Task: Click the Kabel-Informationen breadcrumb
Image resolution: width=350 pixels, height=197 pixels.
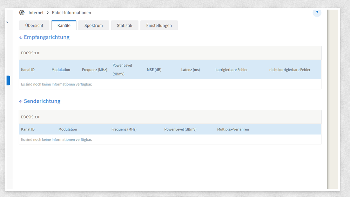Action: 72,13
